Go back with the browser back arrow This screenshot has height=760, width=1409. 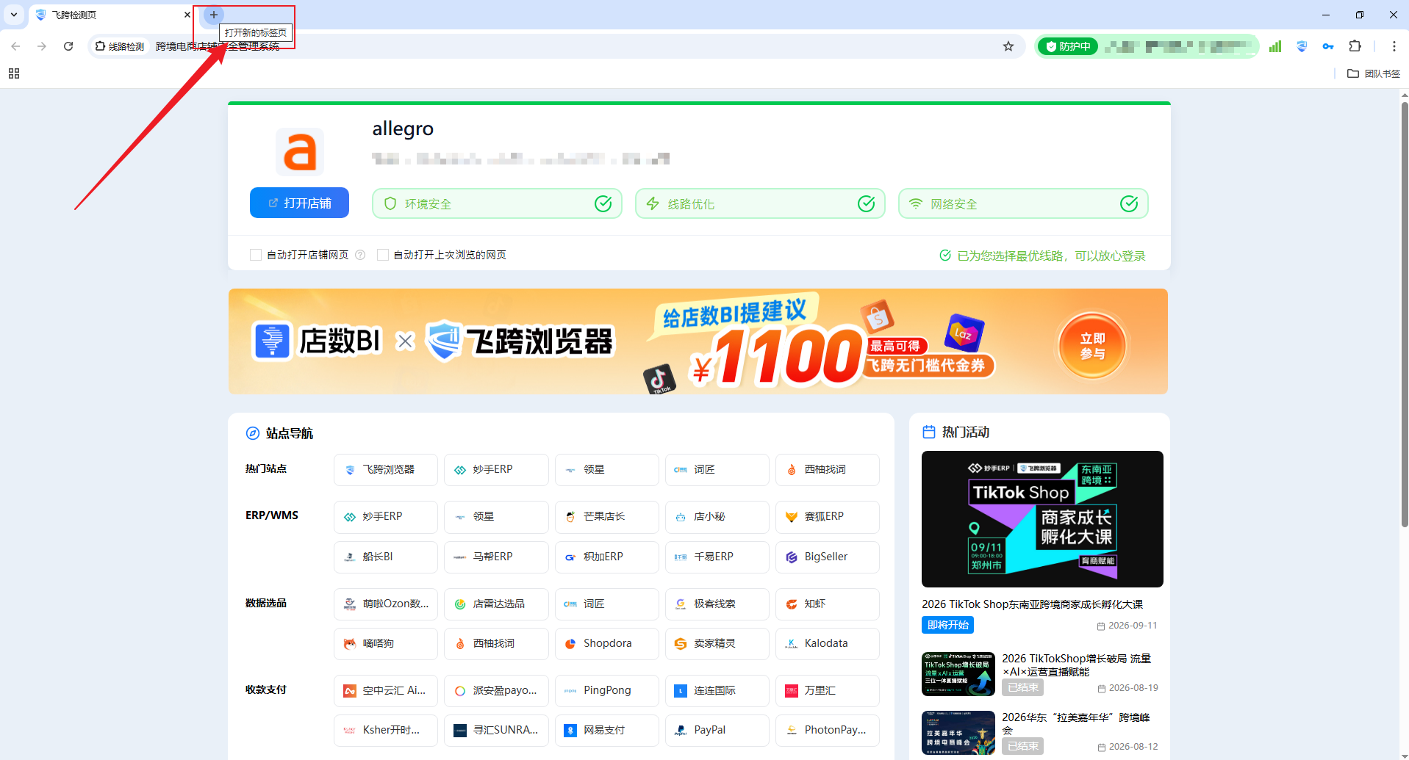coord(15,46)
